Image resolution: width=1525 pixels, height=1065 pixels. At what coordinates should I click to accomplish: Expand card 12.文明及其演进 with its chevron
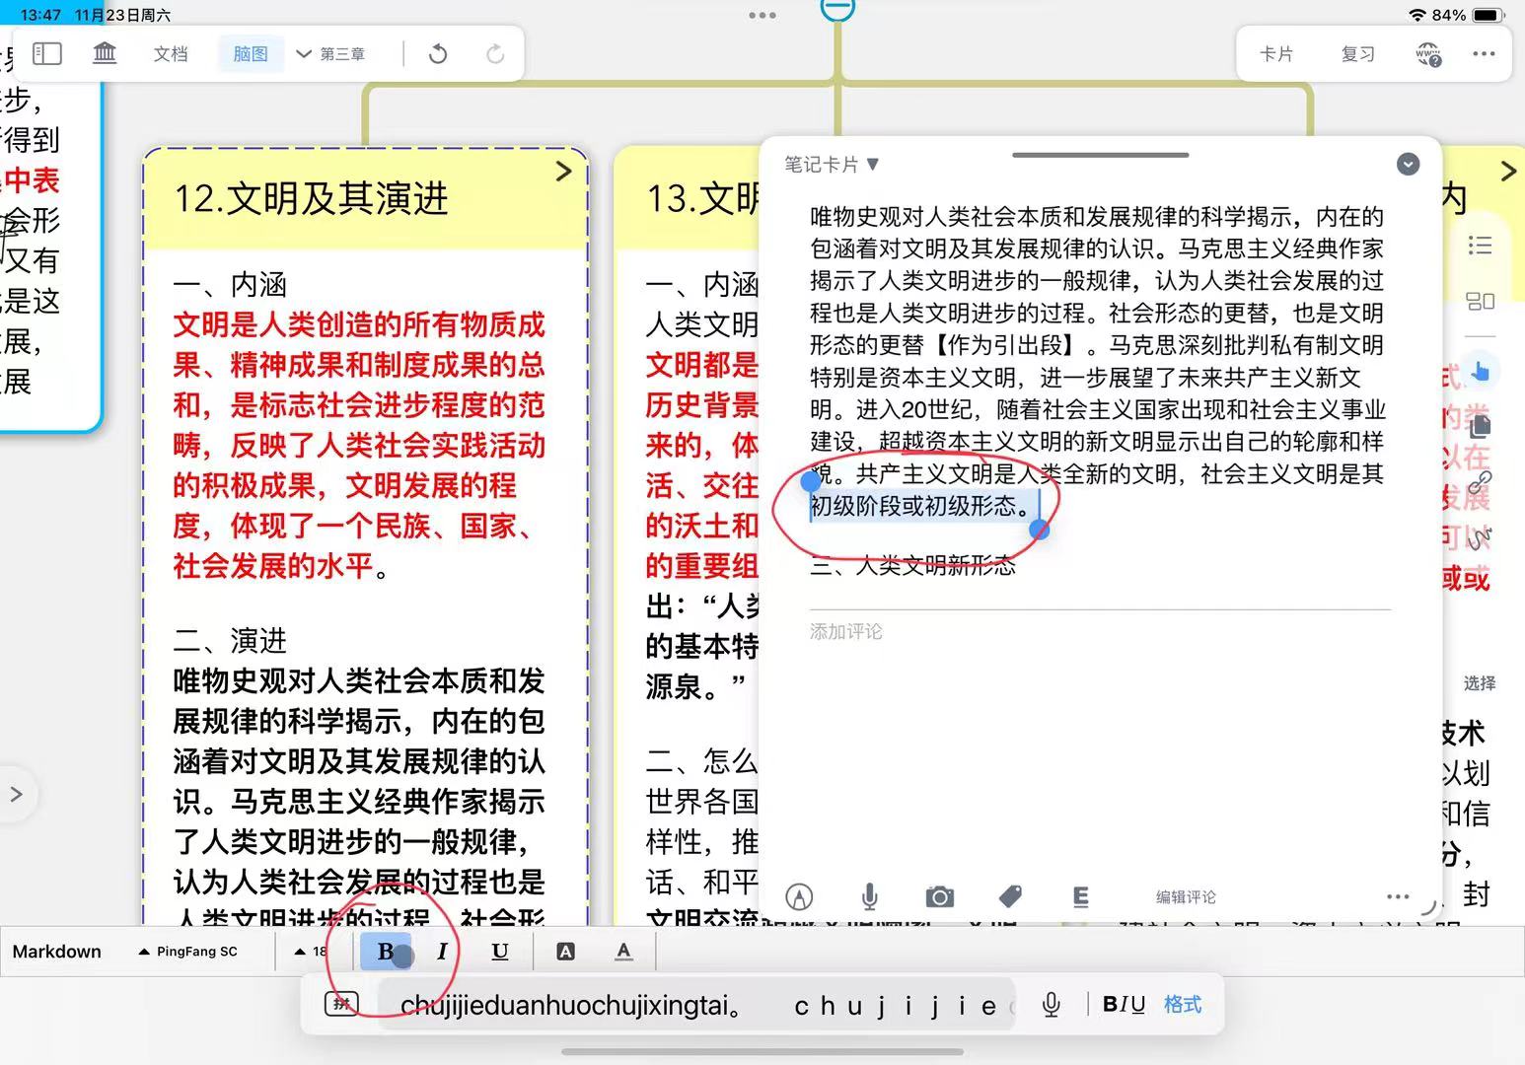tap(563, 172)
